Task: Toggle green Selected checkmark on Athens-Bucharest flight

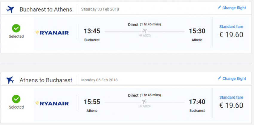Action: (16, 99)
